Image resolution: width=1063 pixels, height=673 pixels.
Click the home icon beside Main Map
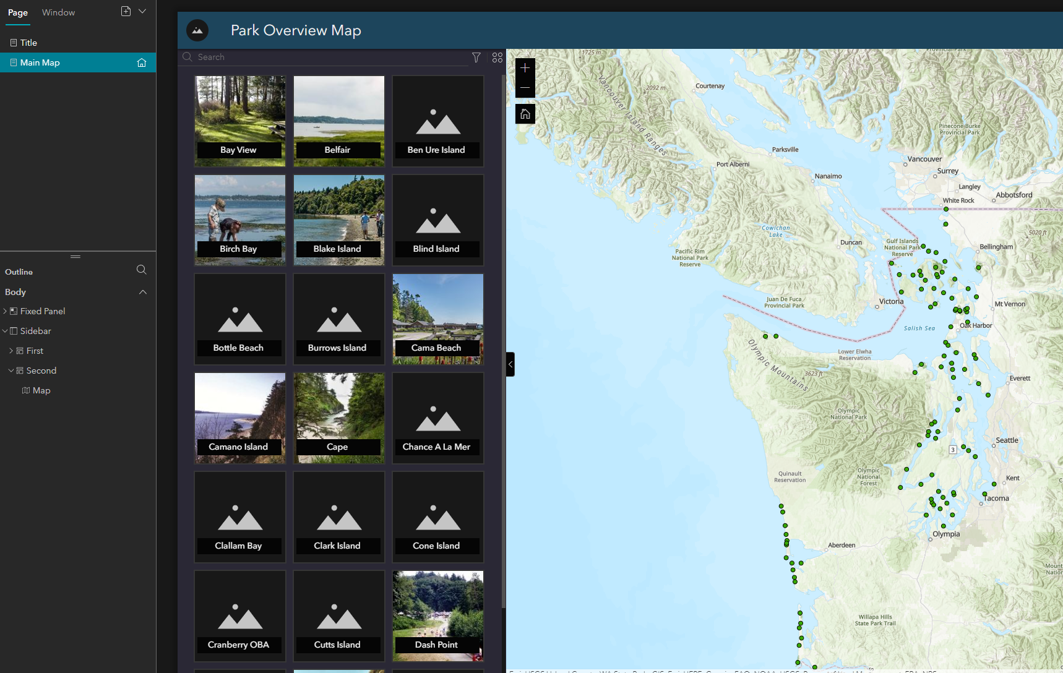coord(142,62)
